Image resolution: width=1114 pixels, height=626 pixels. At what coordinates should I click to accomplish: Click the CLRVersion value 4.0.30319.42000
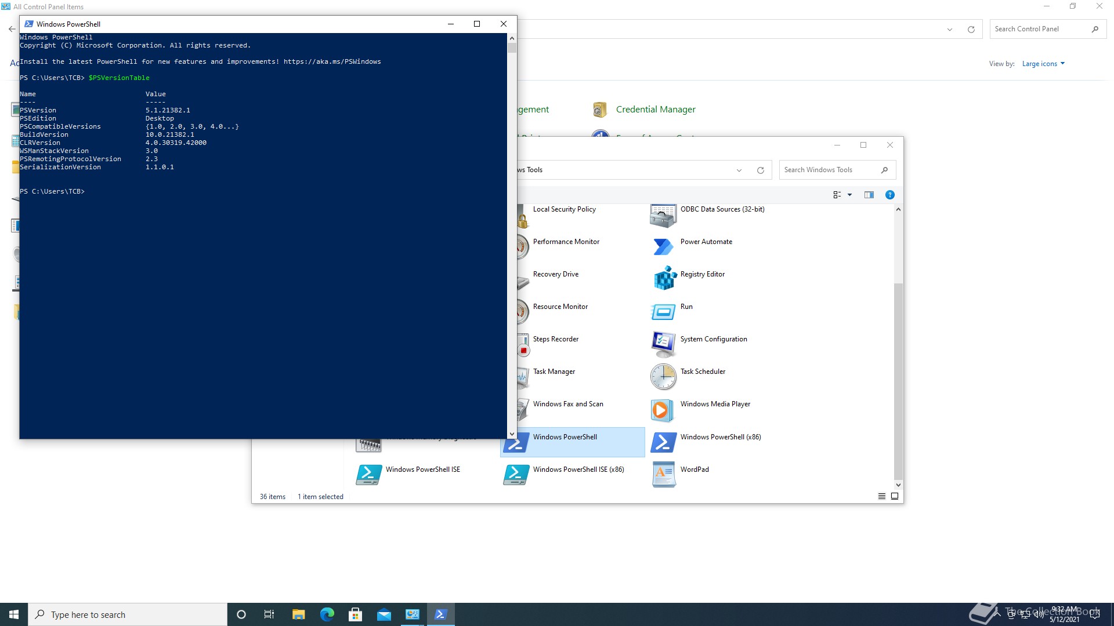[176, 143]
